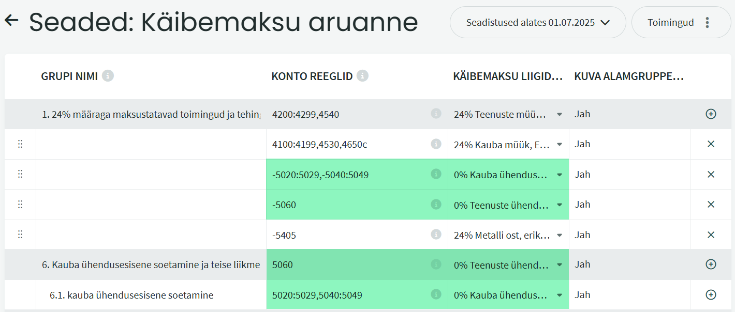
Task: Add subgroup to 6.1. kauba ühendusesisene soetamine
Action: coord(711,295)
